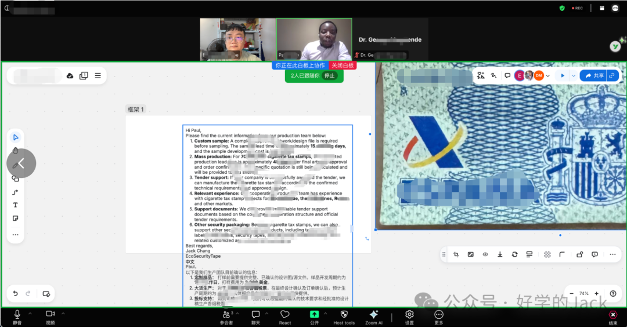
Task: Click the 关闭白板 button
Action: coord(343,65)
